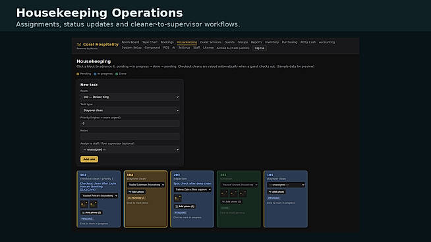Screen dimensions: 431x242
Task: Select the Housekeeping tab
Action: click(187, 42)
